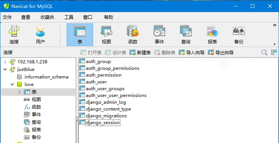Open toolbar options small down arrow

[x=274, y=44]
